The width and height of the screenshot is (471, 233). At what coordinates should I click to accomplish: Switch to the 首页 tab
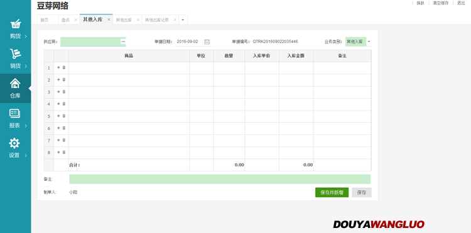coord(44,20)
